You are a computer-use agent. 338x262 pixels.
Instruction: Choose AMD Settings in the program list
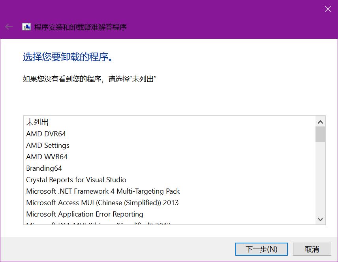(48, 145)
